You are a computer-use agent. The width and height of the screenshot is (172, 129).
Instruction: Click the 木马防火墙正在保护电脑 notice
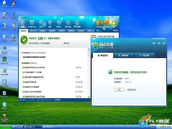click(x=106, y=37)
